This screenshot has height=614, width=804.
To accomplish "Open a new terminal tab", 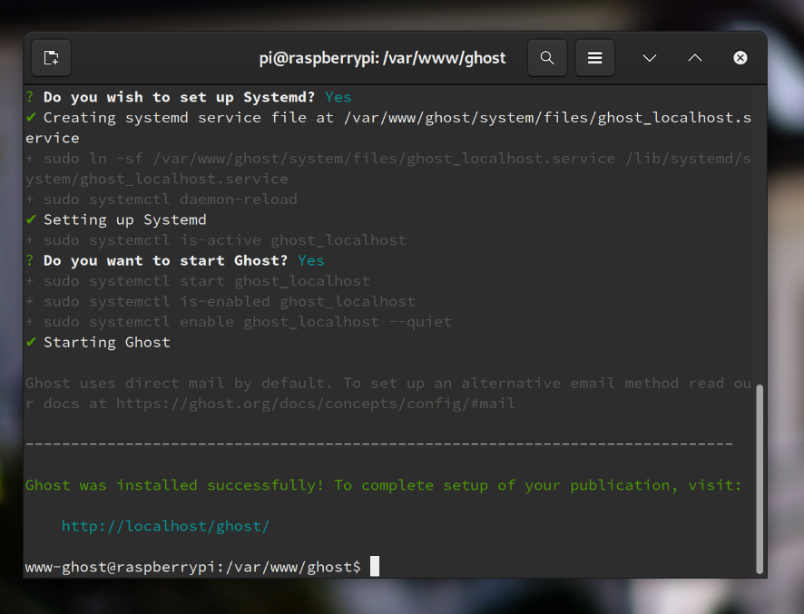I will coord(52,57).
